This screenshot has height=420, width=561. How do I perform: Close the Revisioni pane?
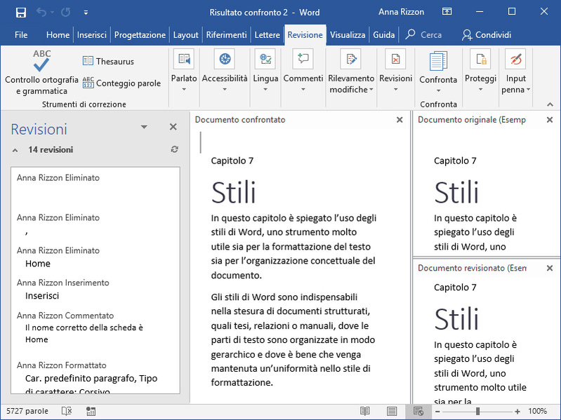[173, 127]
